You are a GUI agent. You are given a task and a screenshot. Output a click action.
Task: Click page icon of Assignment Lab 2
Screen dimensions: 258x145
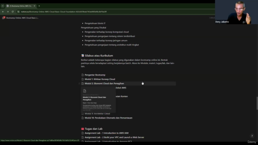[x=83, y=137]
